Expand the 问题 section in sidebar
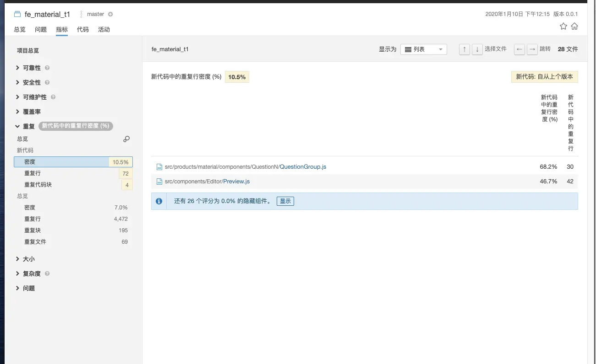This screenshot has height=364, width=596. point(25,288)
